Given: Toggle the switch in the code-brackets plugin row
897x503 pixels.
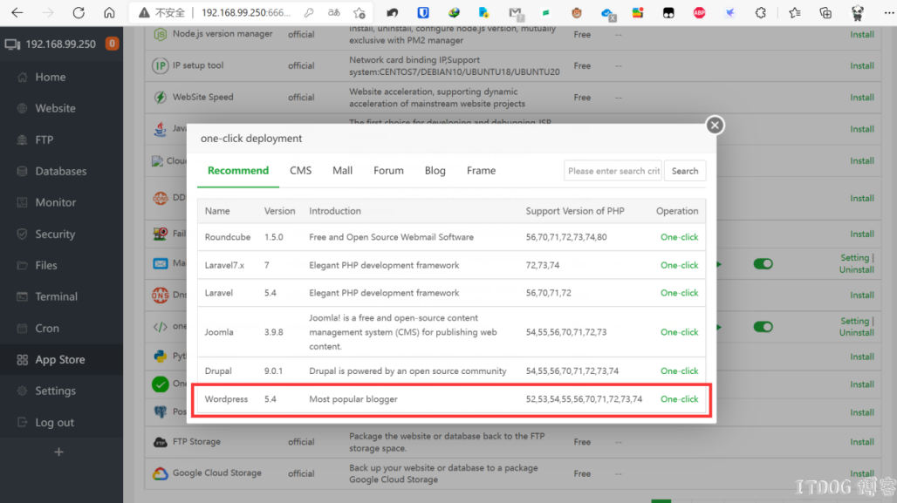Looking at the screenshot, I should coord(763,326).
